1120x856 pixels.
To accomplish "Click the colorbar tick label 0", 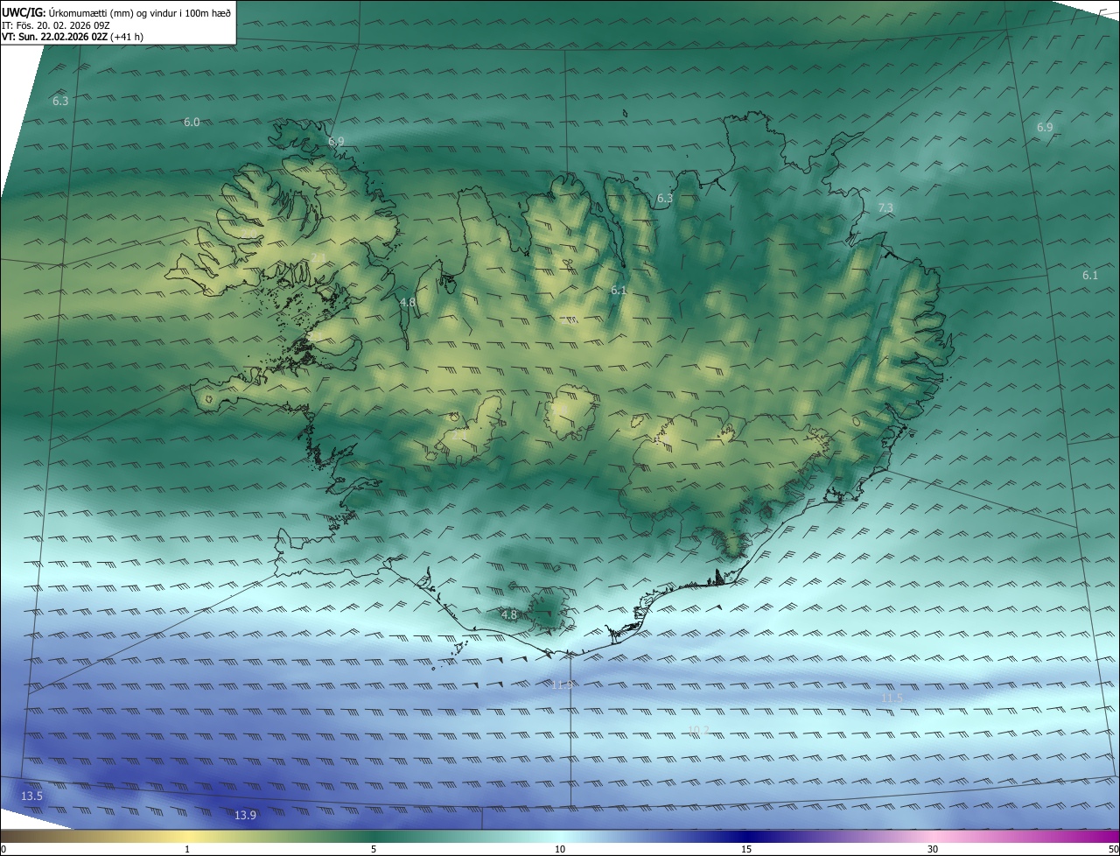I will point(3,849).
